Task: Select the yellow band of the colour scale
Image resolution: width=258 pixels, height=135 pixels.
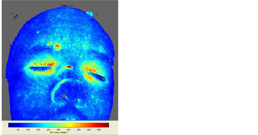Action: pos(73,125)
